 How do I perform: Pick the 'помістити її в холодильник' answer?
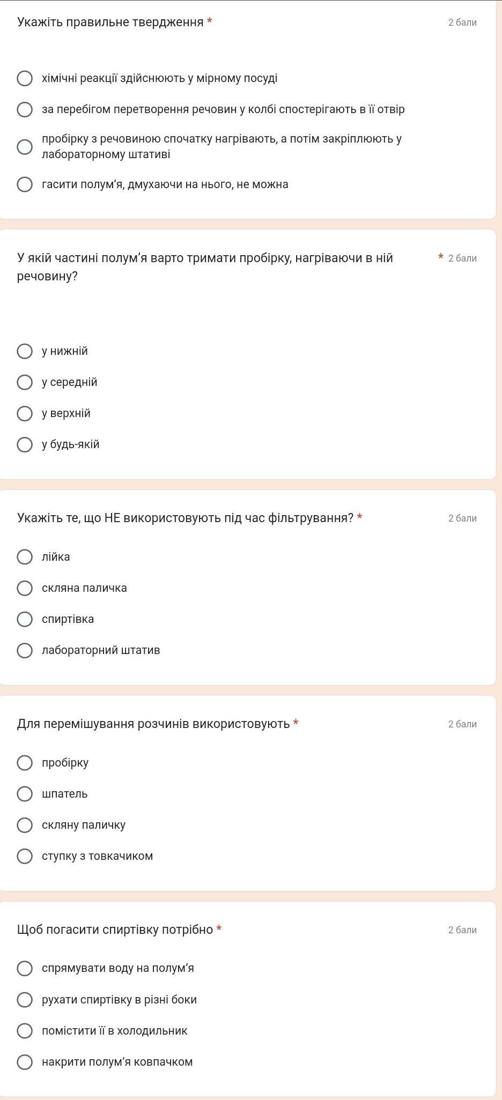tap(25, 1031)
